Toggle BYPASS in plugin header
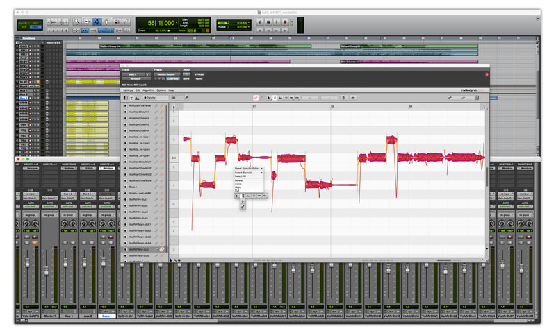Screen dimensions: 556x331 [199, 74]
